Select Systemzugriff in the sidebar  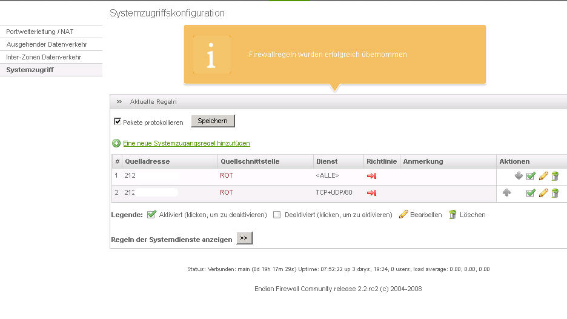click(30, 70)
